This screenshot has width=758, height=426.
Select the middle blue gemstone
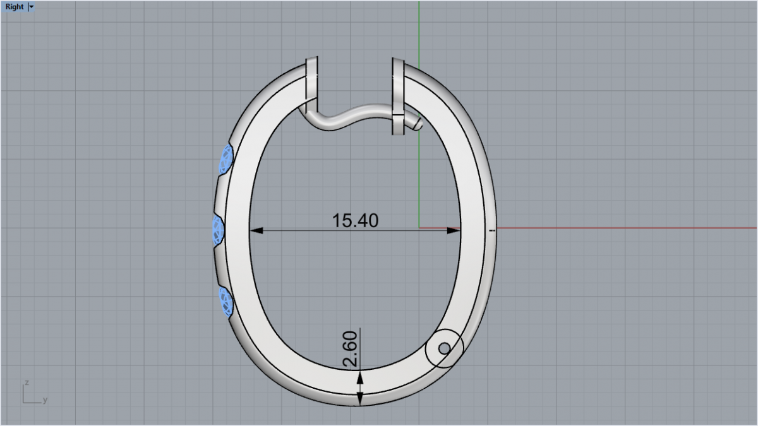tap(219, 229)
